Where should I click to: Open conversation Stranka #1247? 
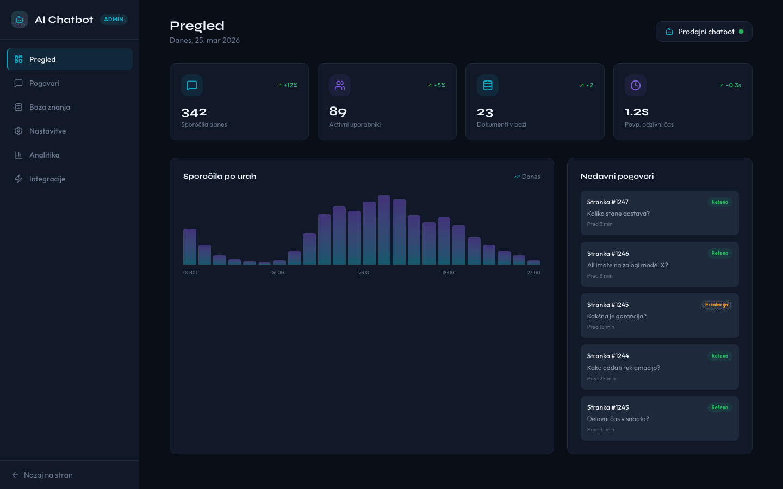(x=660, y=213)
